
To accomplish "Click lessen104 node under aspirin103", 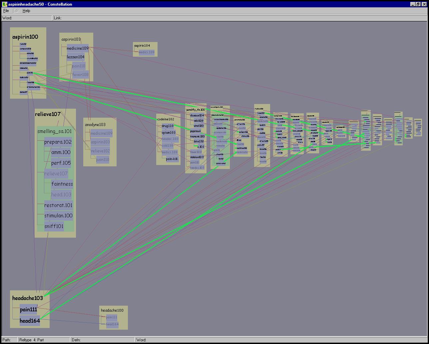I will point(76,57).
